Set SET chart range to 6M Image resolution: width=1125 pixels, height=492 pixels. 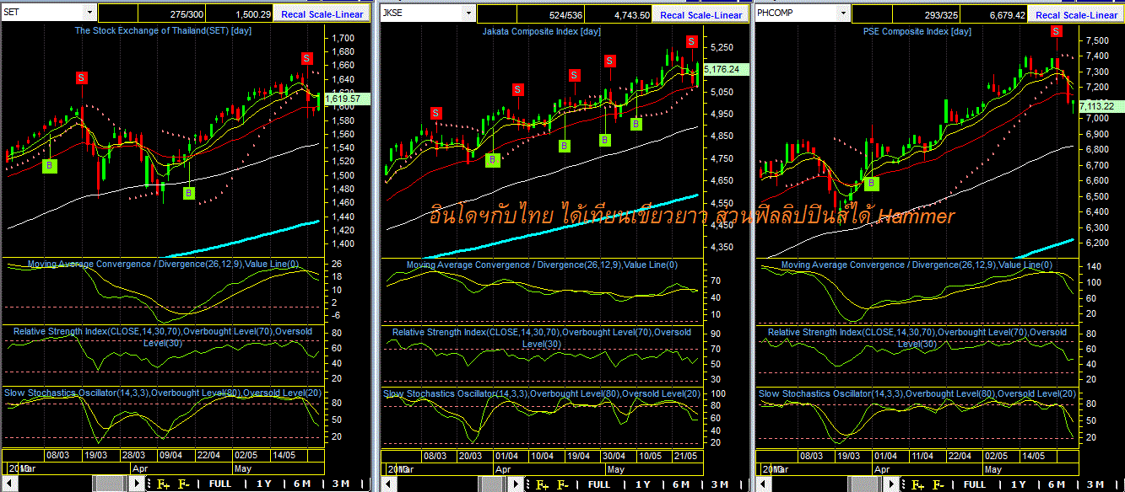click(302, 484)
